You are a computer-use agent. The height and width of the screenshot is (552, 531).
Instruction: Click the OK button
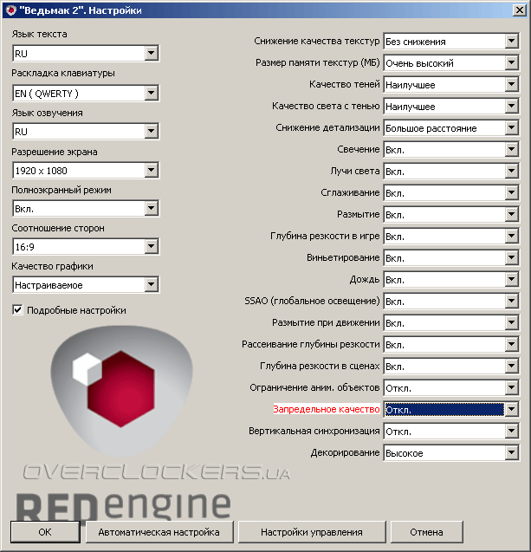coord(45,532)
